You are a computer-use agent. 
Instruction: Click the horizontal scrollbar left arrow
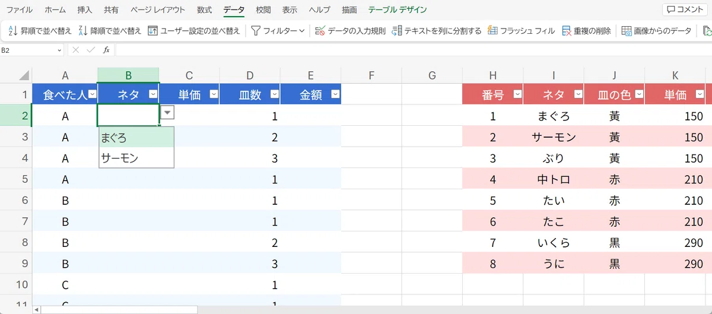click(37, 310)
